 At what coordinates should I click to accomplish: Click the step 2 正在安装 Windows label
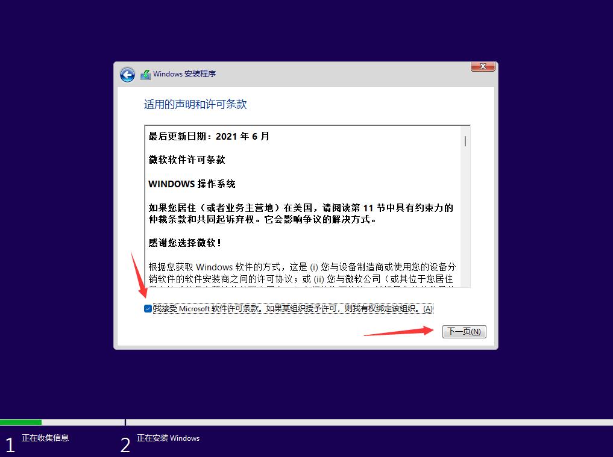click(168, 438)
